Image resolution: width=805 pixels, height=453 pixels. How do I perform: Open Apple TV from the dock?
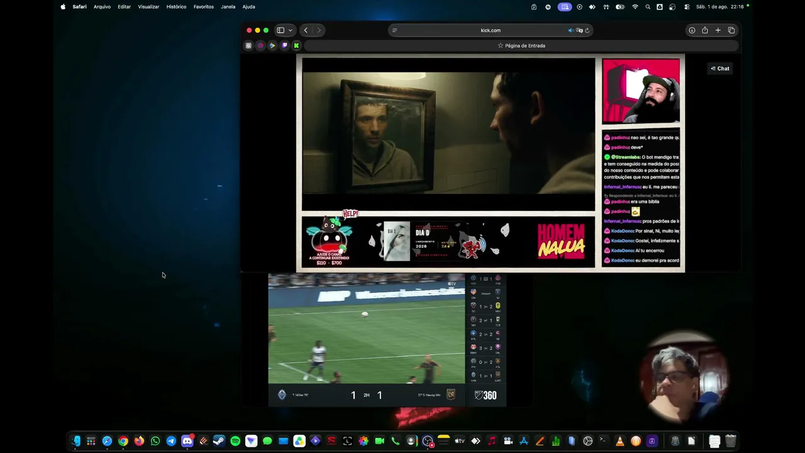pyautogui.click(x=460, y=441)
